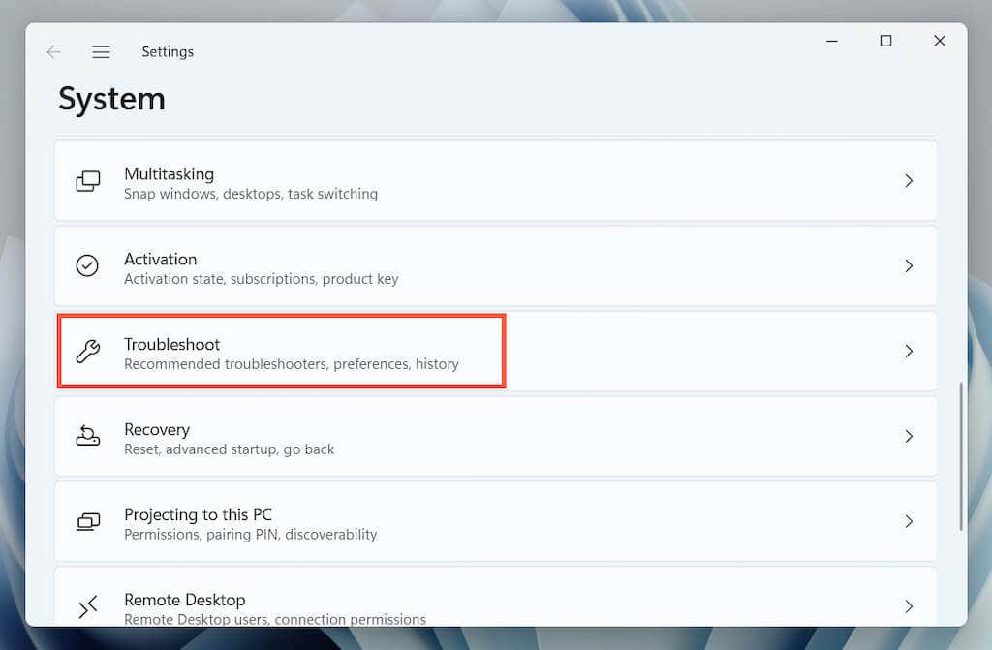Expand Projecting to this PC chevron
This screenshot has height=650, width=992.
pos(909,521)
